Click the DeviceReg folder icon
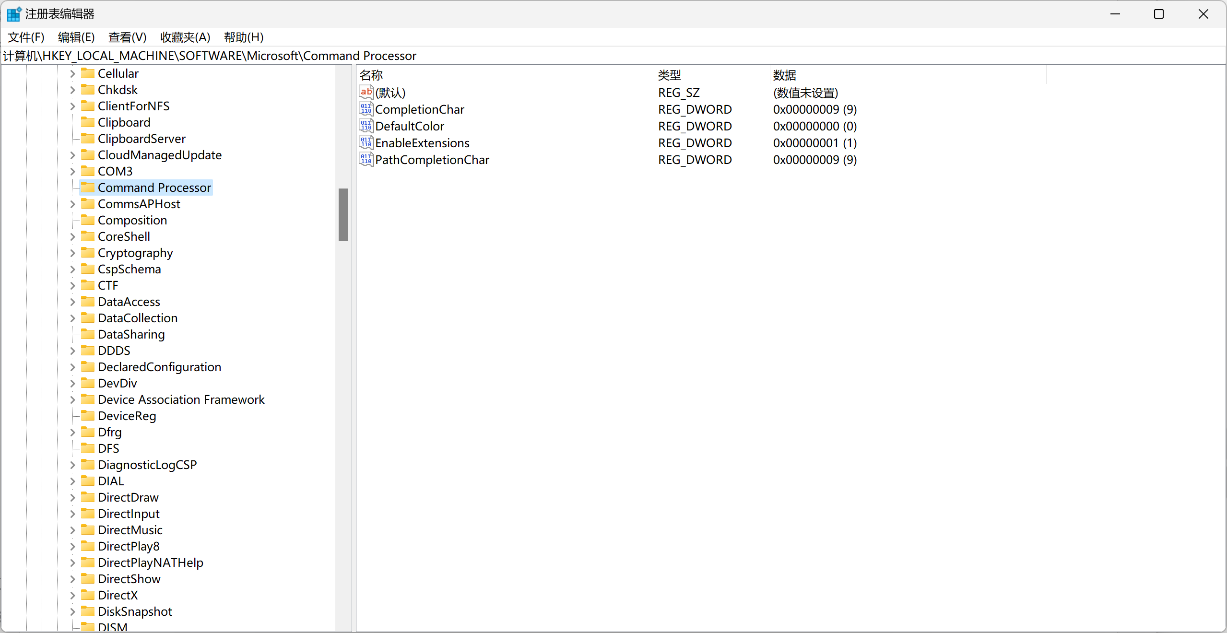 tap(88, 416)
